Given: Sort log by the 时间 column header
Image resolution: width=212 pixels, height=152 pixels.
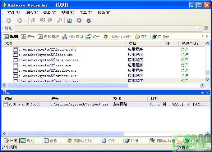Looking at the screenshot, I should (25, 98).
